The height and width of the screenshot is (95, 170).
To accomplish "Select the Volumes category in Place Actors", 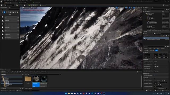I will coord(16,12).
